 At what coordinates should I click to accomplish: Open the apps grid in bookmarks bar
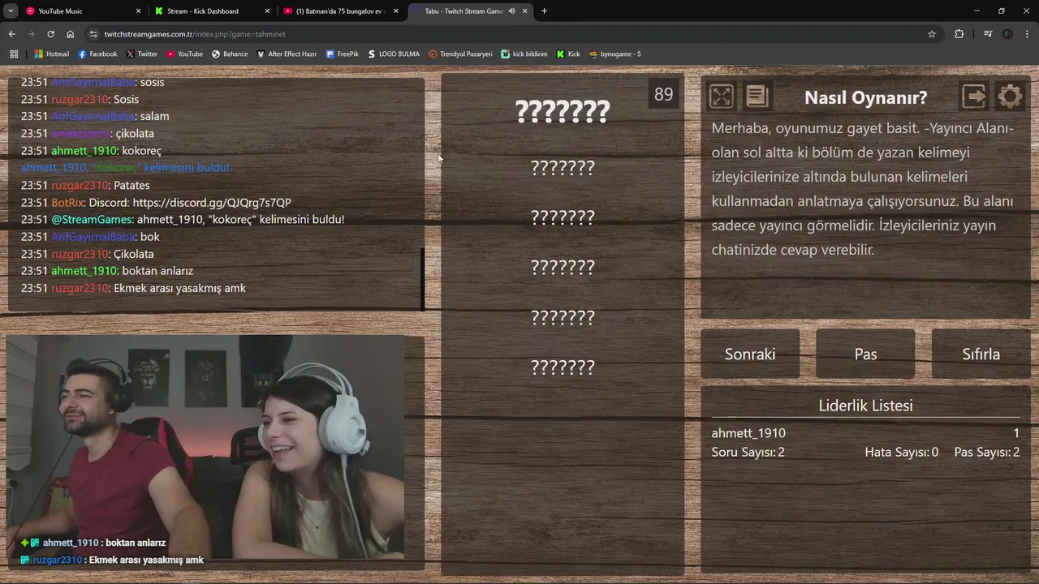14,54
